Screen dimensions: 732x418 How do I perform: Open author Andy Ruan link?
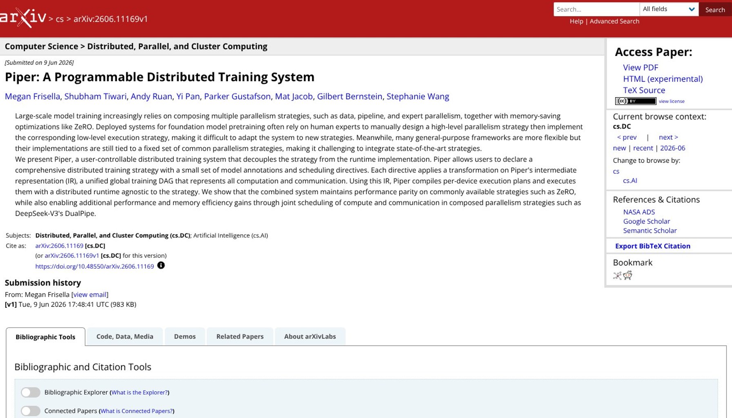pos(152,96)
